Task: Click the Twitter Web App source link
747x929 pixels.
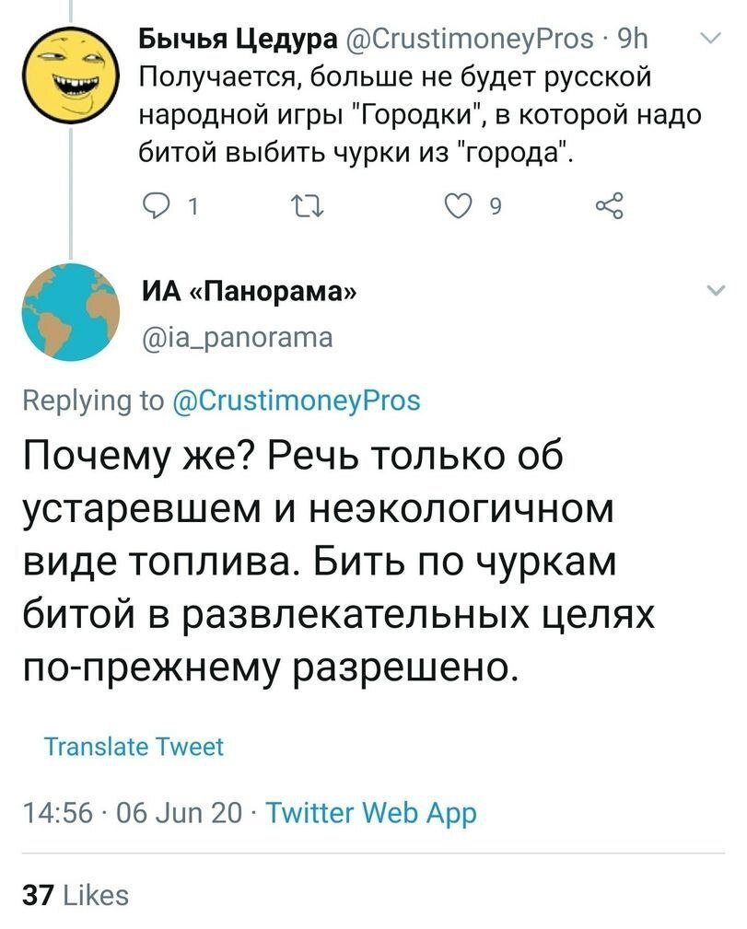Action: [x=373, y=813]
